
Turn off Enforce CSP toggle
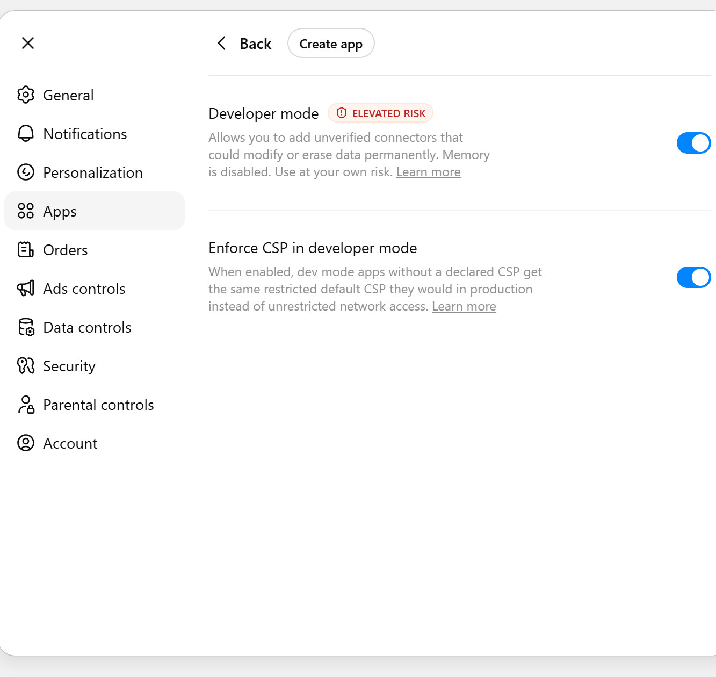click(x=693, y=277)
